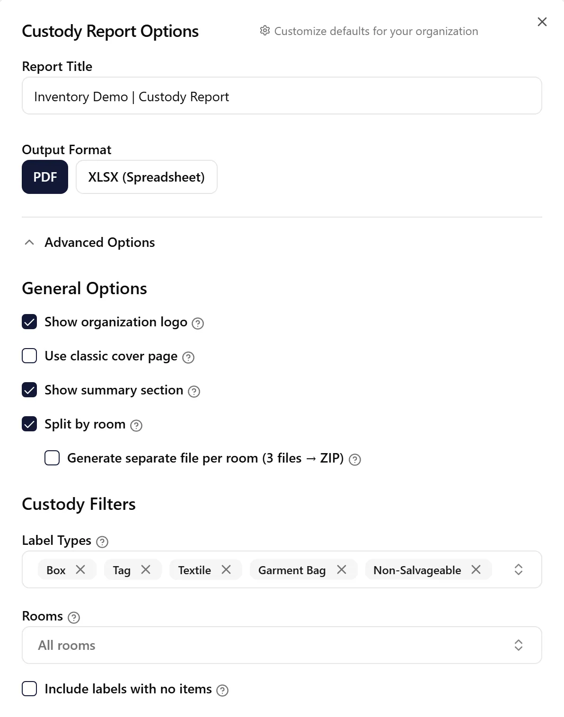564x717 pixels.
Task: Uncheck Show organization logo
Action: click(29, 322)
